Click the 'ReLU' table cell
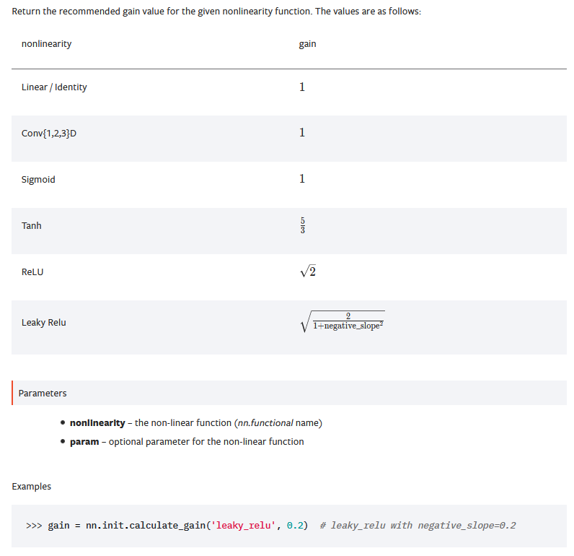Screen dimensions: 574x556 tap(32, 272)
